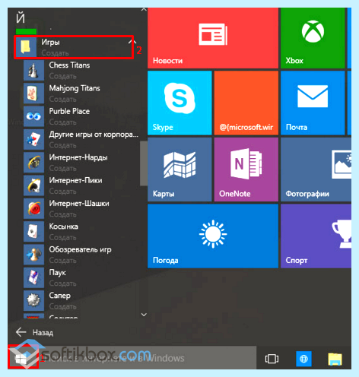Image resolution: width=359 pixels, height=377 pixels.
Task: Open the Погода weather tile
Action: pos(213,236)
